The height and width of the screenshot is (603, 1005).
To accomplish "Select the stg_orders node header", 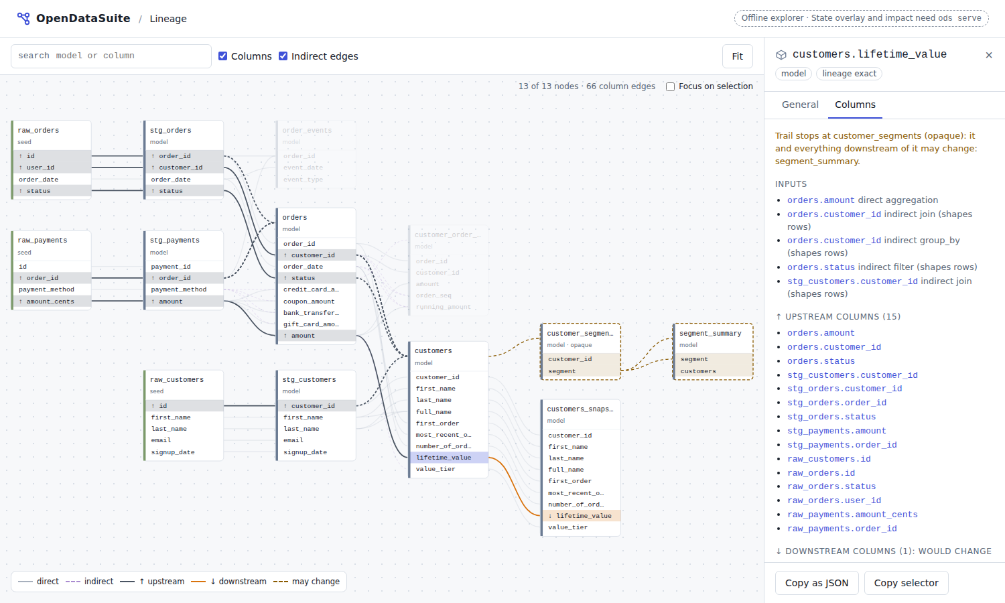I will (184, 135).
